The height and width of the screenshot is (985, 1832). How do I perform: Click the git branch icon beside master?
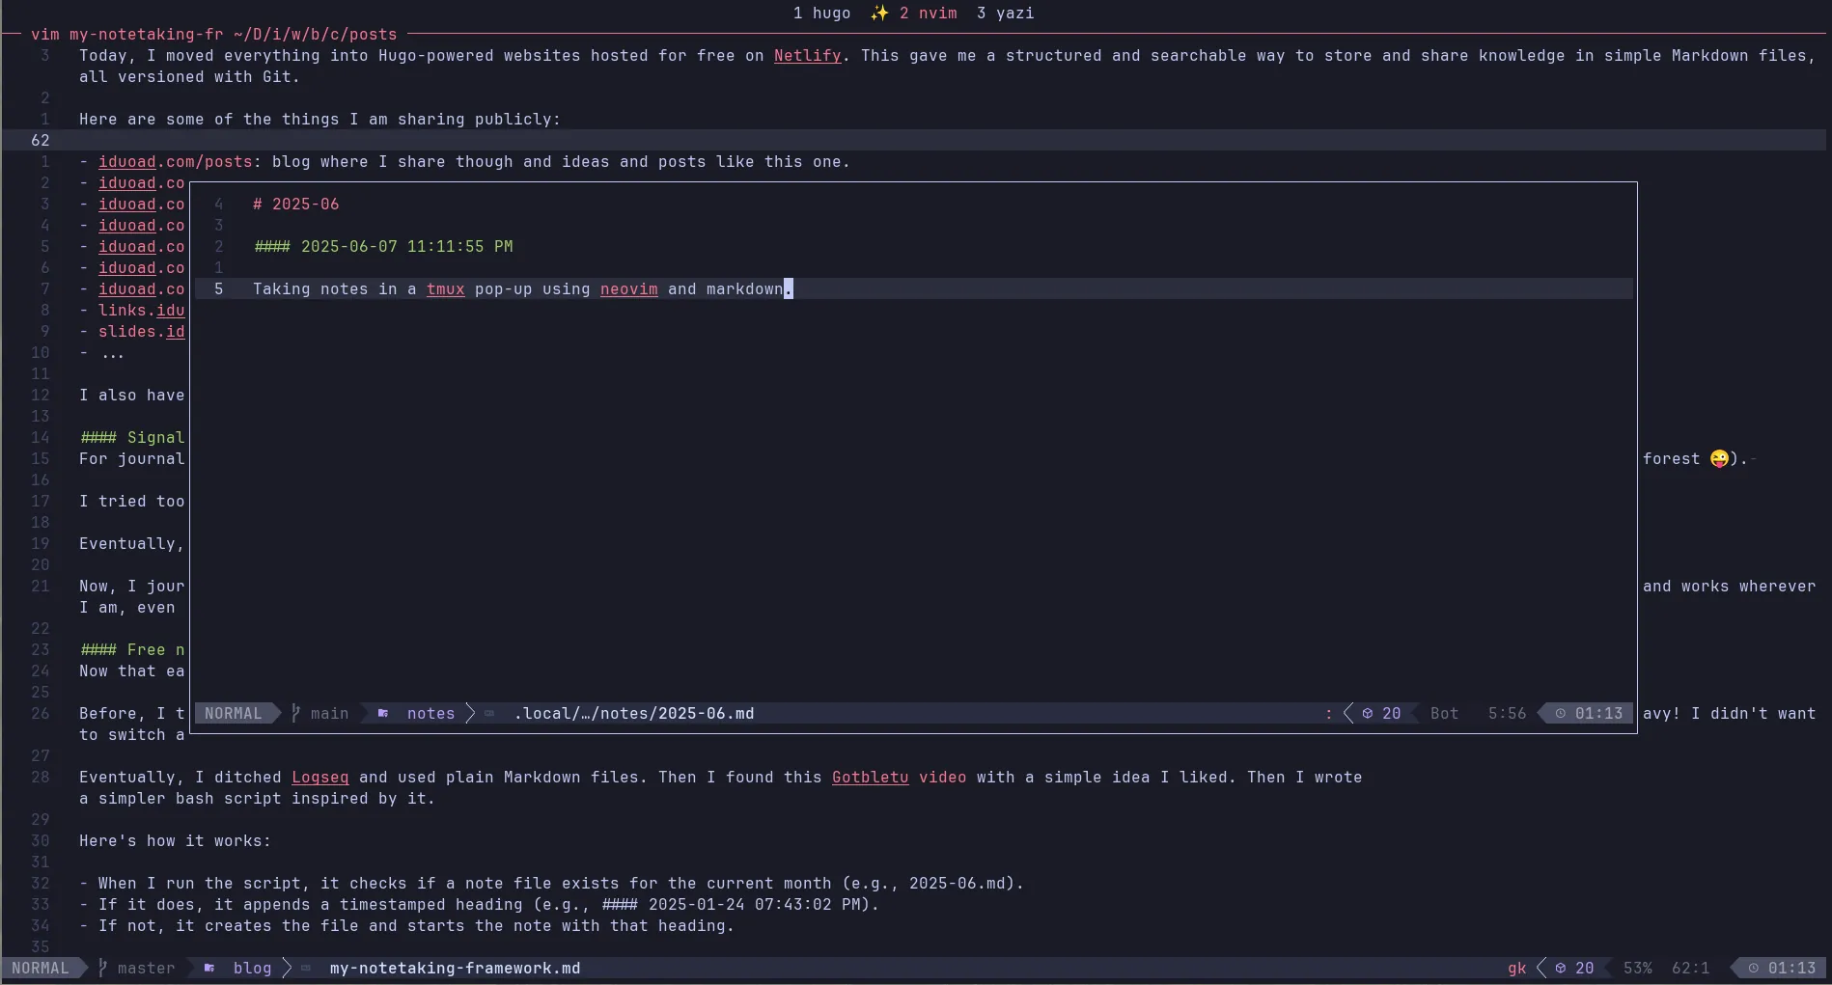[103, 968]
